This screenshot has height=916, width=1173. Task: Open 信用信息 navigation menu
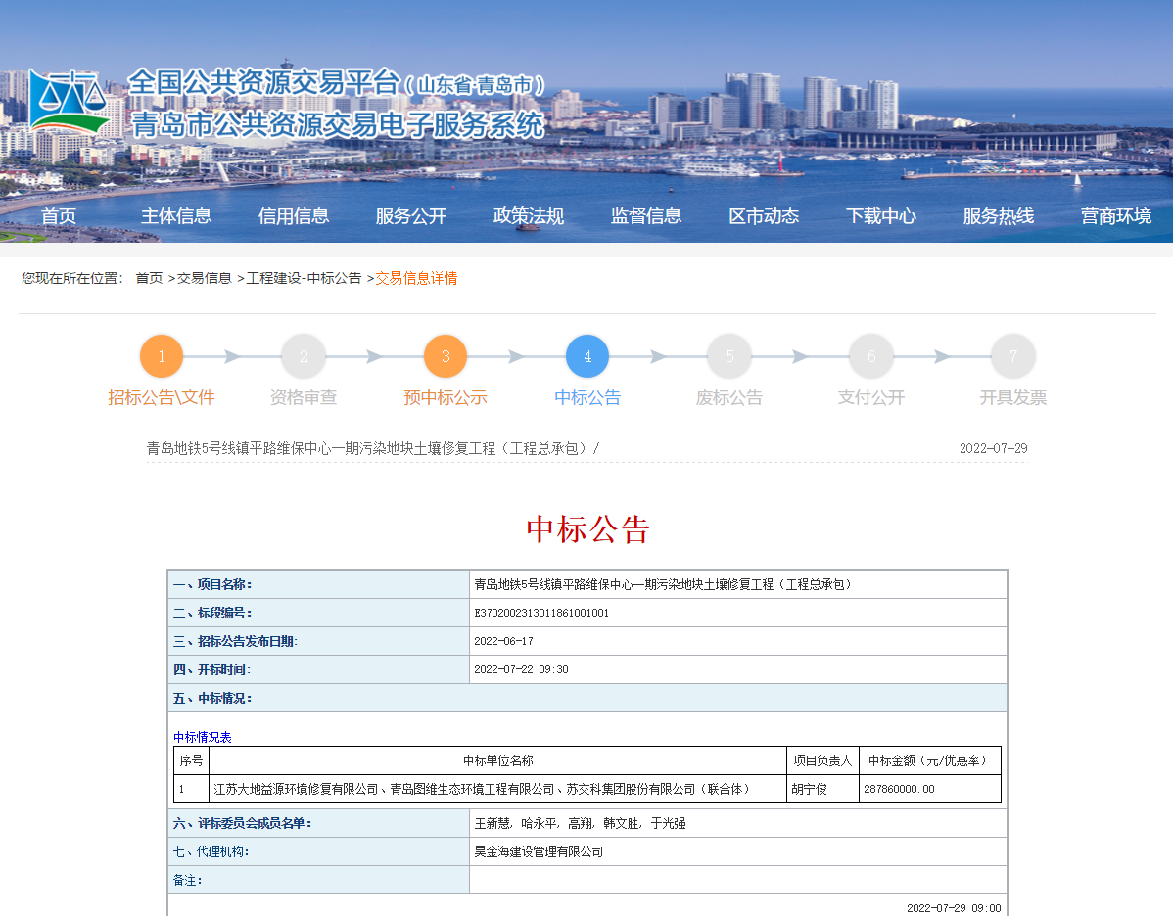click(x=294, y=216)
